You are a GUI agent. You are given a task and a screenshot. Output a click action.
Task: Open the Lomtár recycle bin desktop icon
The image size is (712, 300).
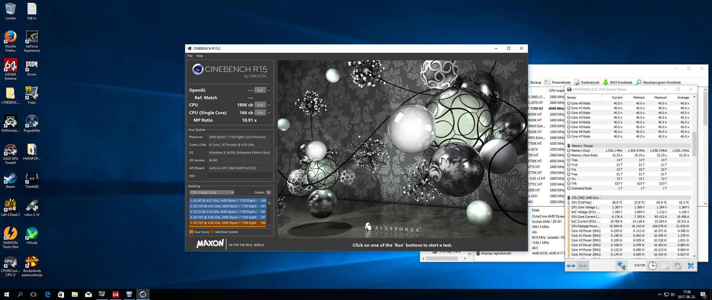[x=10, y=11]
